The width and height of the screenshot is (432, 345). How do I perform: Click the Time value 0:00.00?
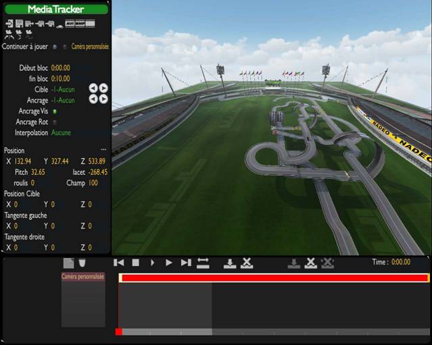401,262
